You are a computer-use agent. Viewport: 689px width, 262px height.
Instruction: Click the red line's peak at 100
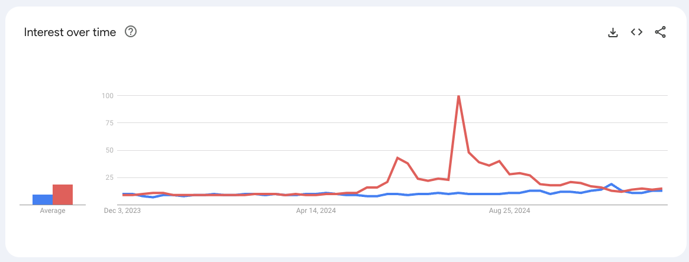458,96
